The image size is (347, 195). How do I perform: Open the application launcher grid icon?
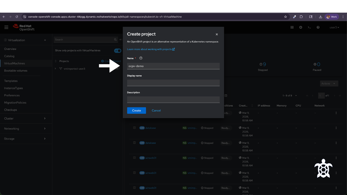tap(292, 27)
